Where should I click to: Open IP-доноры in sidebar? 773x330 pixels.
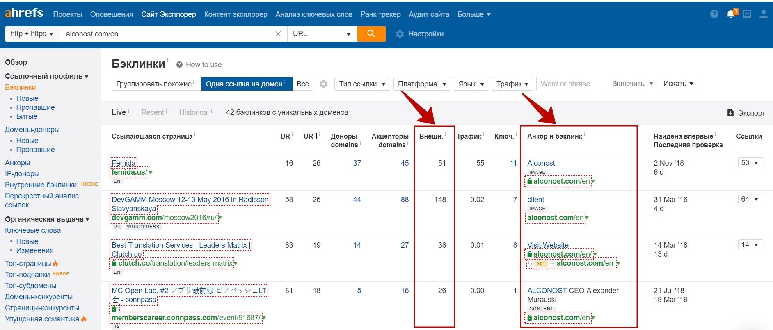click(22, 174)
